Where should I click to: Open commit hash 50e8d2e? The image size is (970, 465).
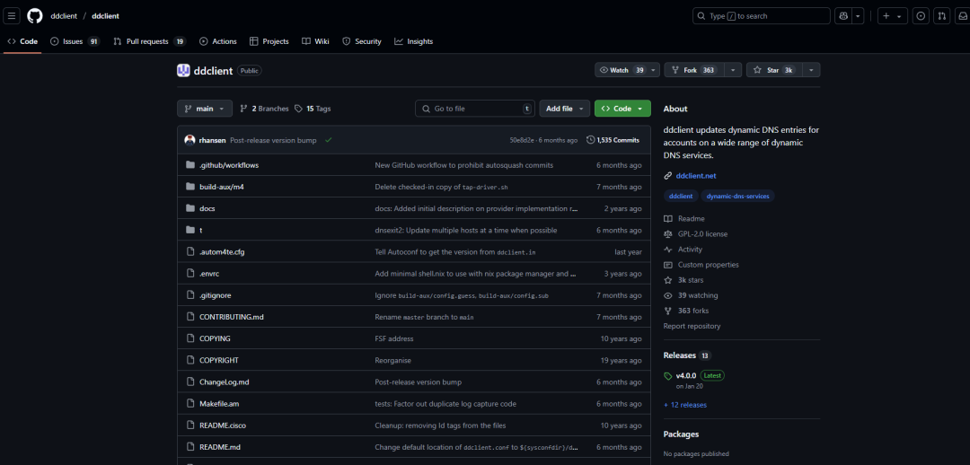[x=522, y=140]
